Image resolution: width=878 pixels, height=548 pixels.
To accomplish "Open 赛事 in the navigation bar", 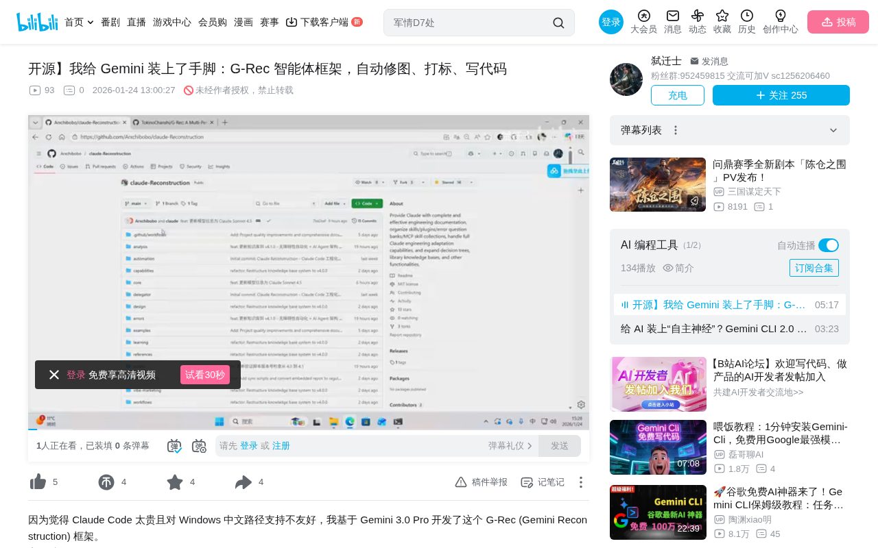I will point(270,22).
